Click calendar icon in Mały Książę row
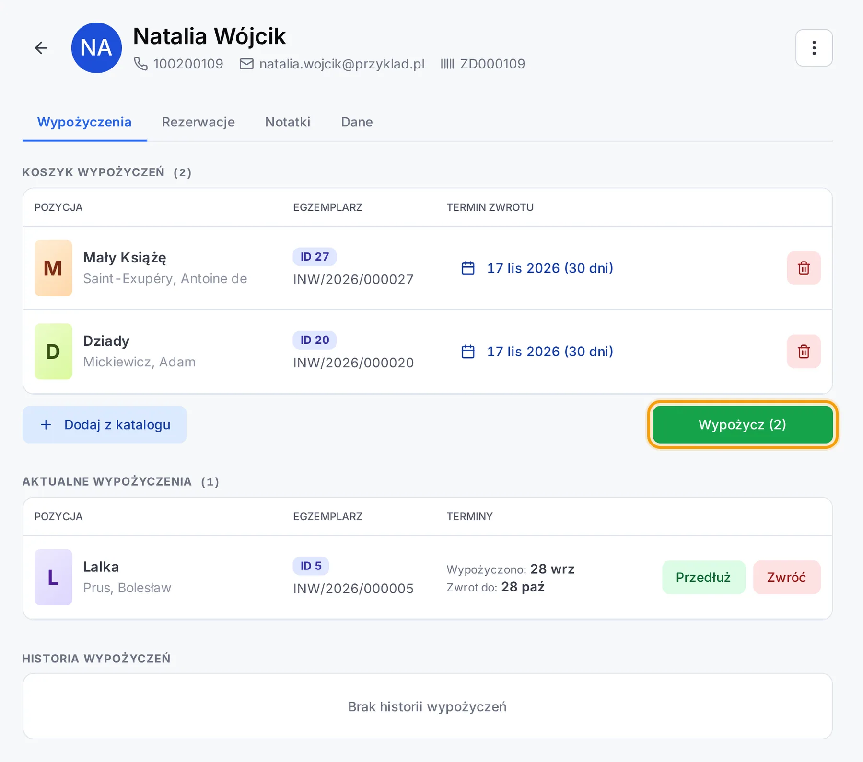The height and width of the screenshot is (762, 863). pos(468,268)
